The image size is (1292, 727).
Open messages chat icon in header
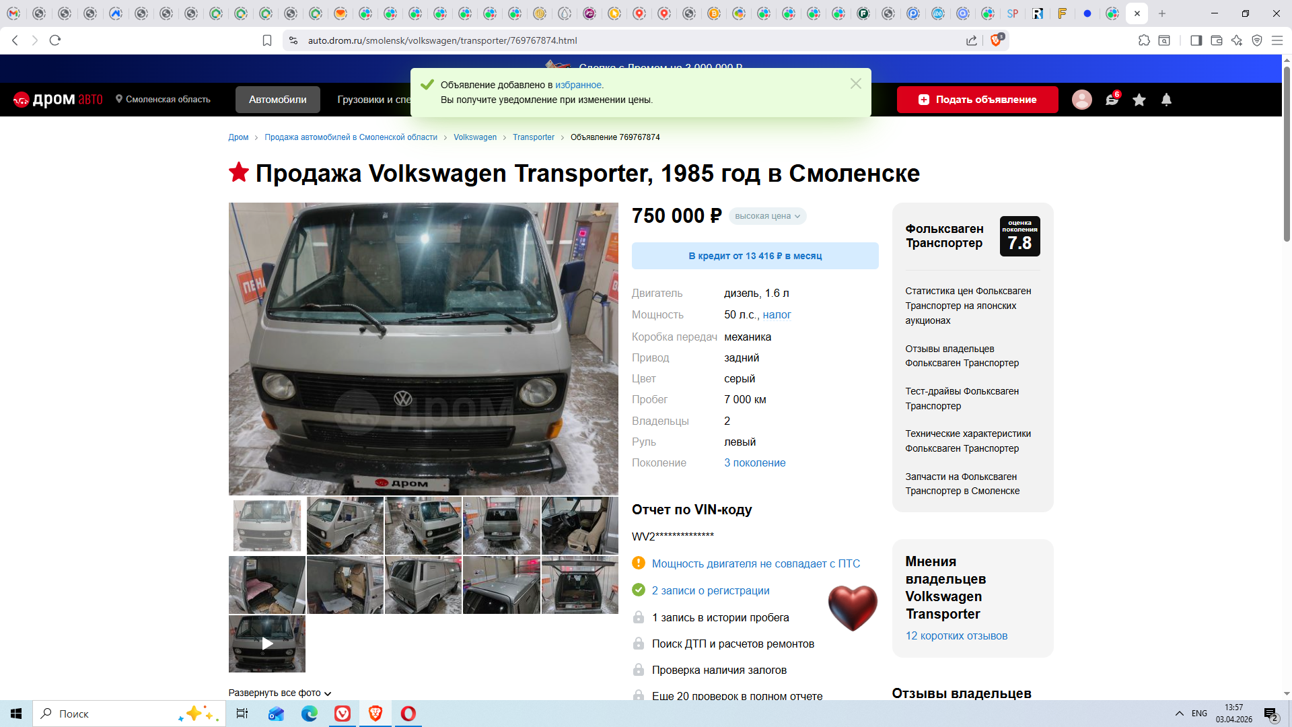point(1111,100)
